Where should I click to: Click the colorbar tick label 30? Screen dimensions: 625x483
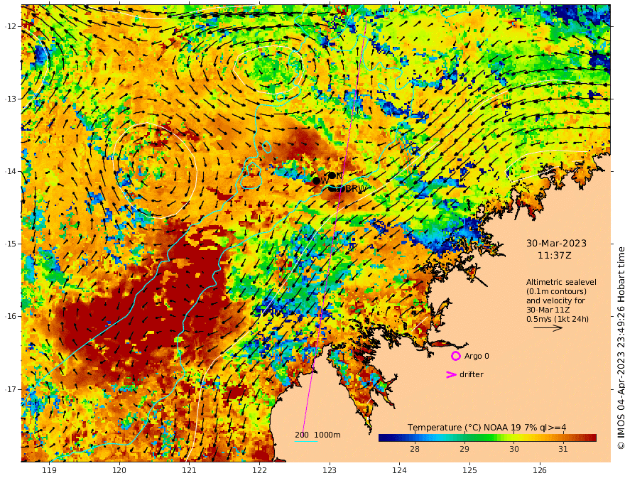pyautogui.click(x=514, y=449)
